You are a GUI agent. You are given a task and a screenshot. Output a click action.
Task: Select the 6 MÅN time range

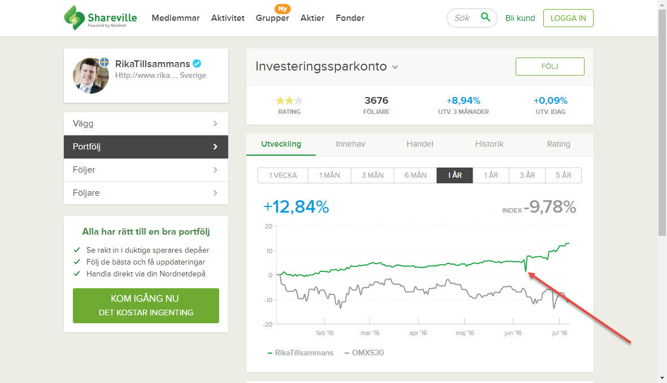tap(415, 175)
